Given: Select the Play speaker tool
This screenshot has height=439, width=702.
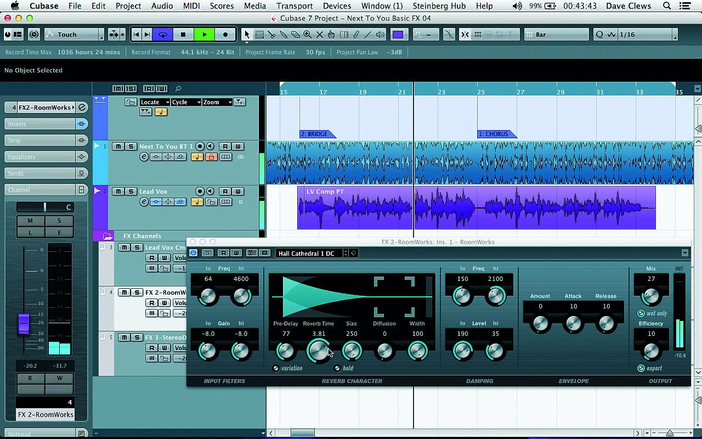Looking at the screenshot, I should (x=380, y=35).
